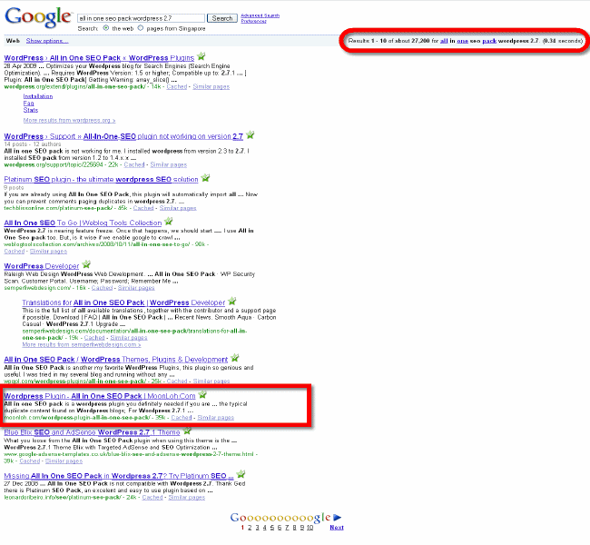Open Similar pages for wordpress.org plugins result
Screen dimensions: 590x545
coord(211,86)
